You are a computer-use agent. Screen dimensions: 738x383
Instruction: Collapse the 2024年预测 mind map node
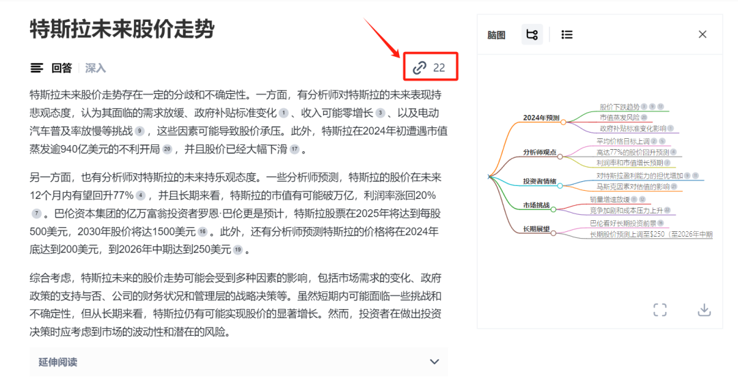point(563,122)
